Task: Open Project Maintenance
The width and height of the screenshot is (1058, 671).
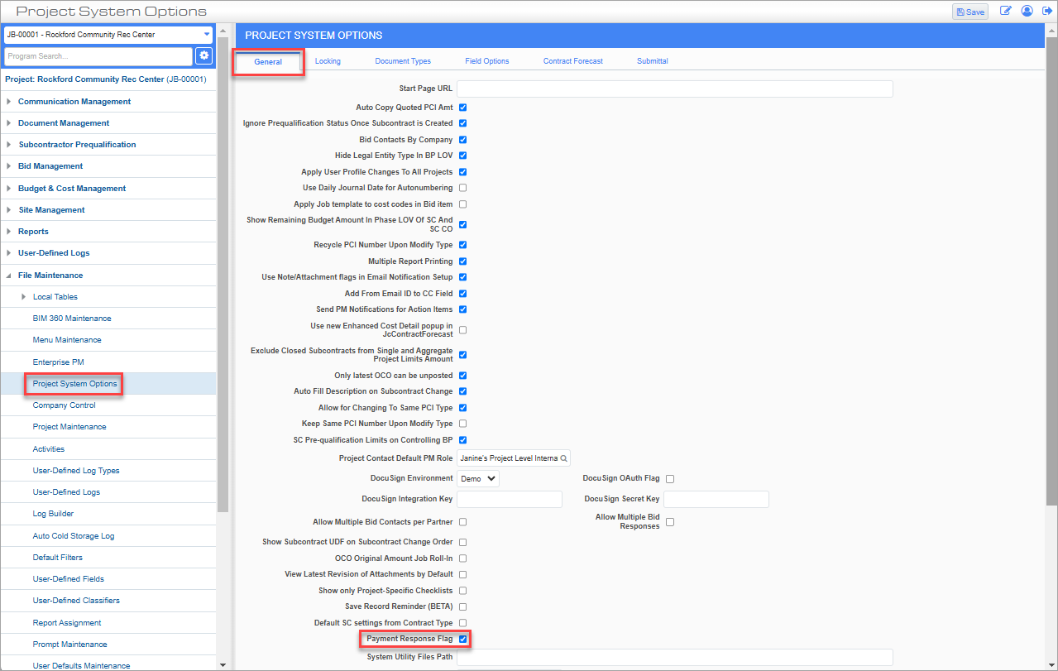Action: pyautogui.click(x=69, y=427)
